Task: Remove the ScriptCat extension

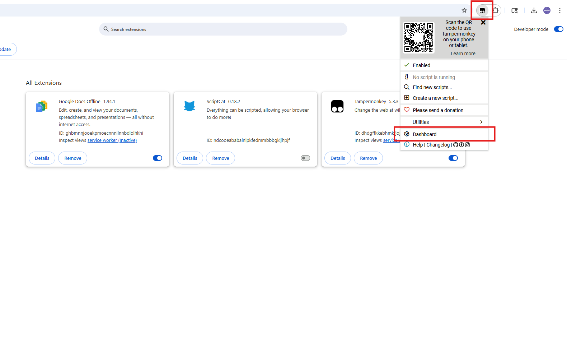Action: point(221,158)
